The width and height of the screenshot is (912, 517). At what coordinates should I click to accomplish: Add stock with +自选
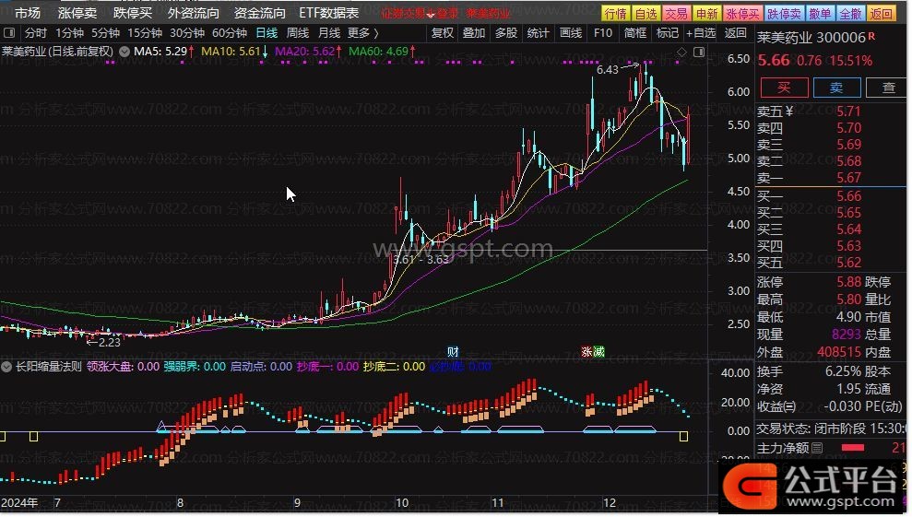click(x=701, y=33)
